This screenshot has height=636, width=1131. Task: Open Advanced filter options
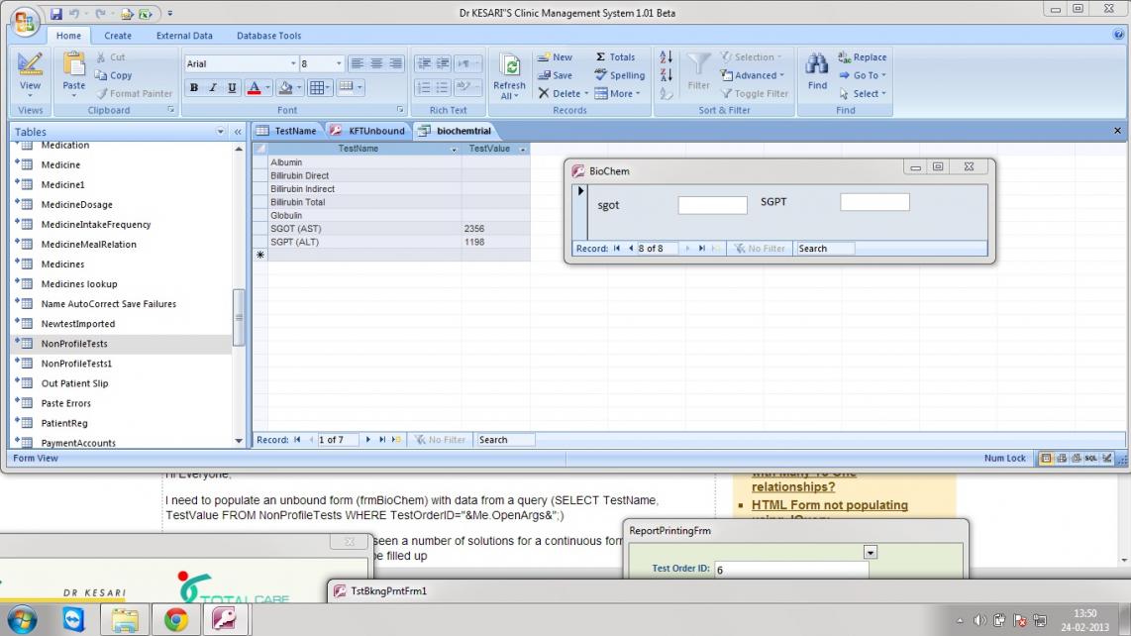coord(753,75)
